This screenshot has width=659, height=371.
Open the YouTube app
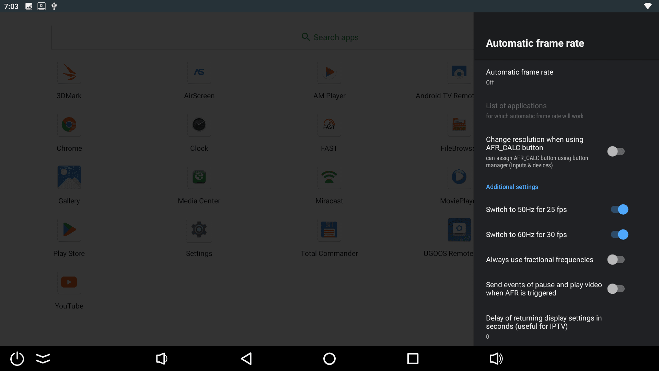pyautogui.click(x=69, y=282)
